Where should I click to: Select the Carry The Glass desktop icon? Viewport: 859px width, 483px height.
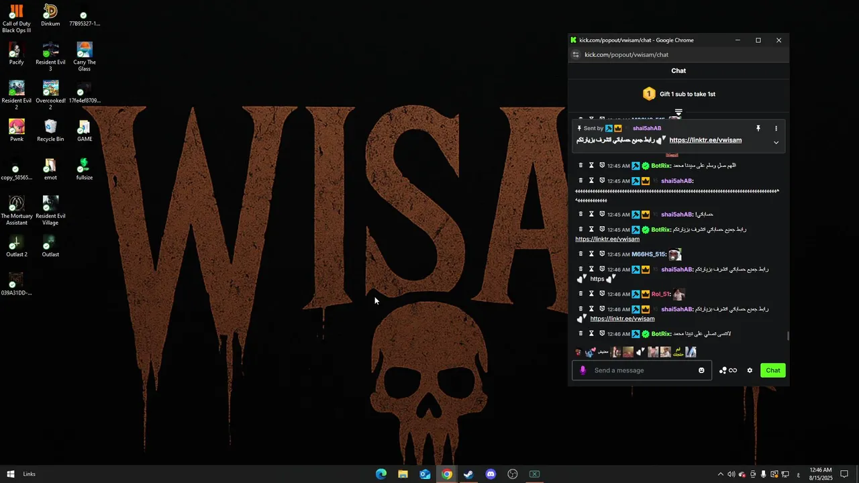84,56
